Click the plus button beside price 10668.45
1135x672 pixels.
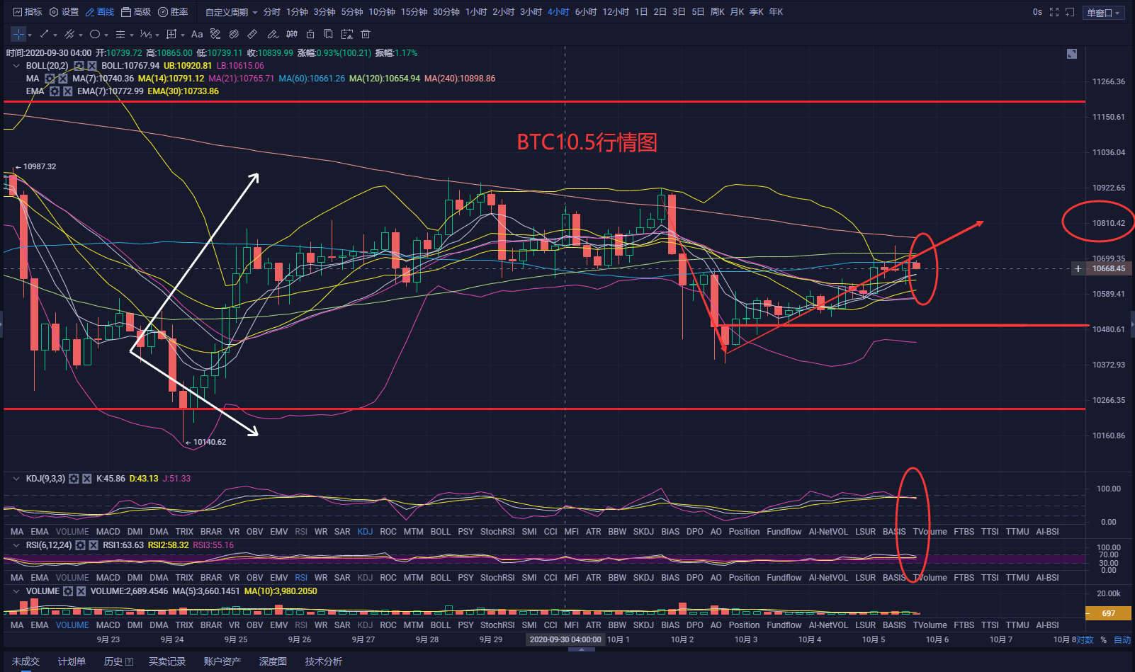tap(1078, 269)
